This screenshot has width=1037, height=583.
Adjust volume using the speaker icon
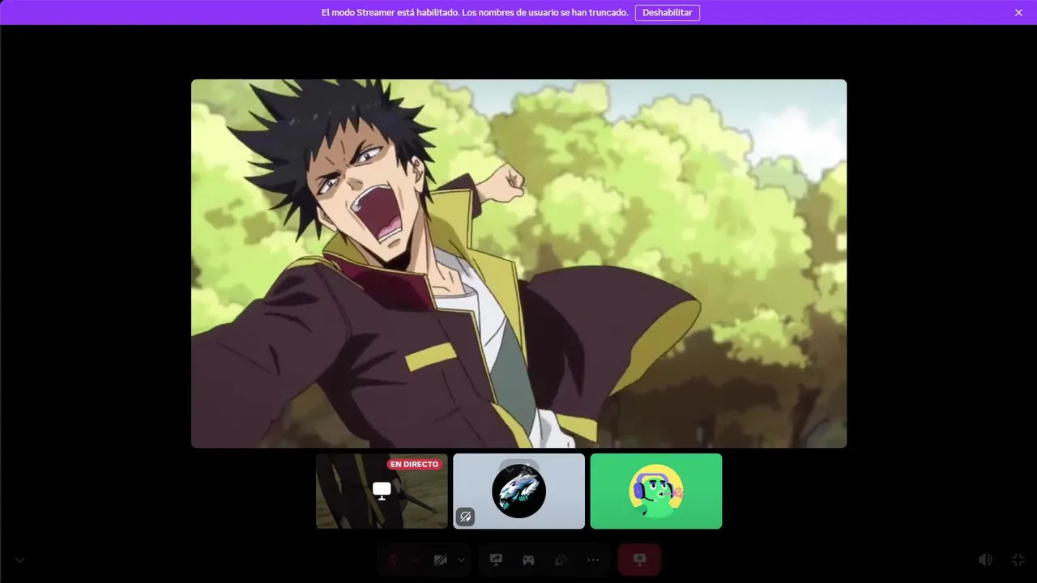click(985, 560)
